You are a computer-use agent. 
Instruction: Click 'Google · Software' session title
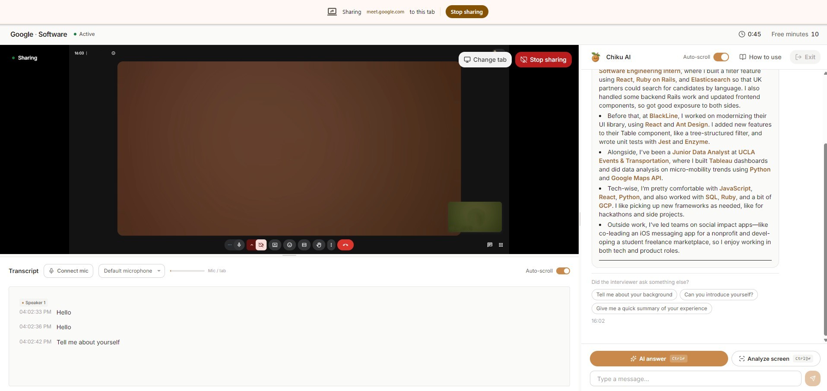(39, 34)
